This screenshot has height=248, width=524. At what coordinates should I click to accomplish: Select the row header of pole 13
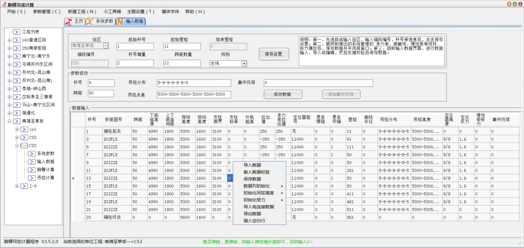point(78,178)
